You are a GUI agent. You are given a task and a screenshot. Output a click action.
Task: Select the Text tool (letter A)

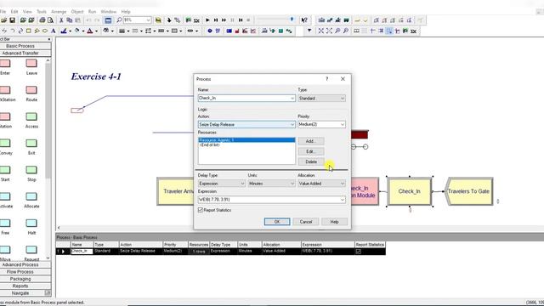point(53,31)
